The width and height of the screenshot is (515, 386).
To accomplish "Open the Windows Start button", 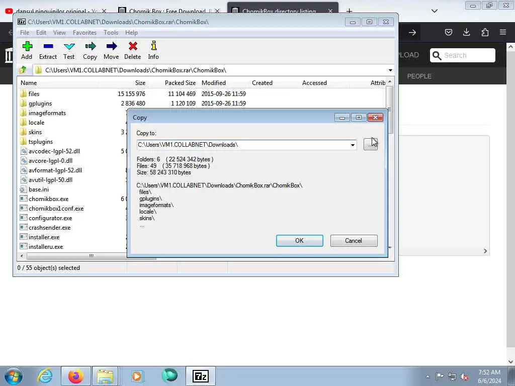I will click(14, 376).
